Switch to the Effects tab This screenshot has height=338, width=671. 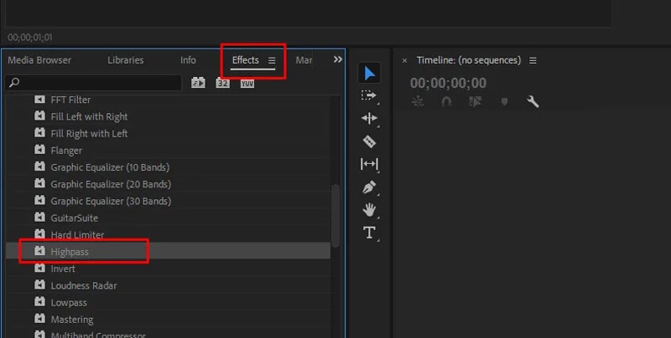point(245,60)
